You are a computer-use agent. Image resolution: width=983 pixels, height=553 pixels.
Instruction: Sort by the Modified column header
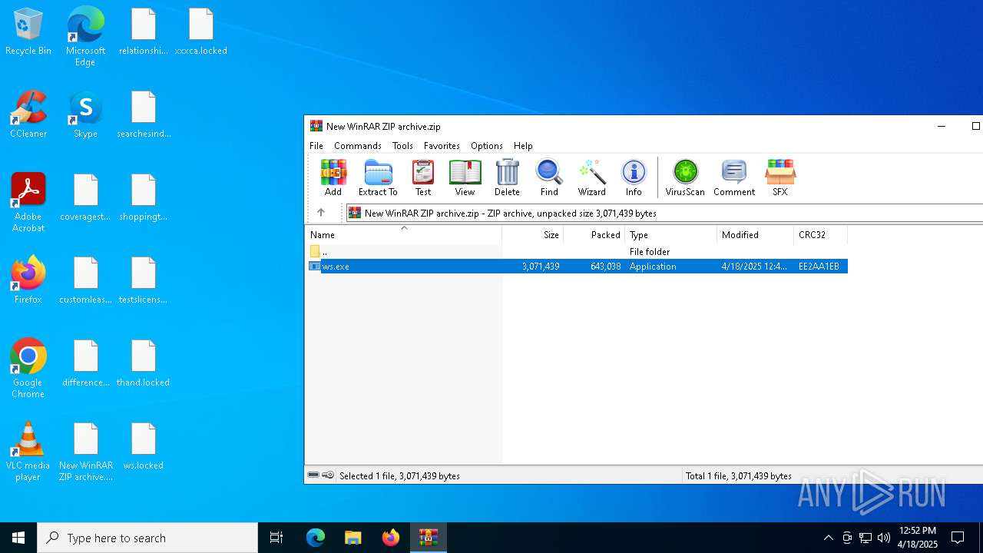point(756,235)
